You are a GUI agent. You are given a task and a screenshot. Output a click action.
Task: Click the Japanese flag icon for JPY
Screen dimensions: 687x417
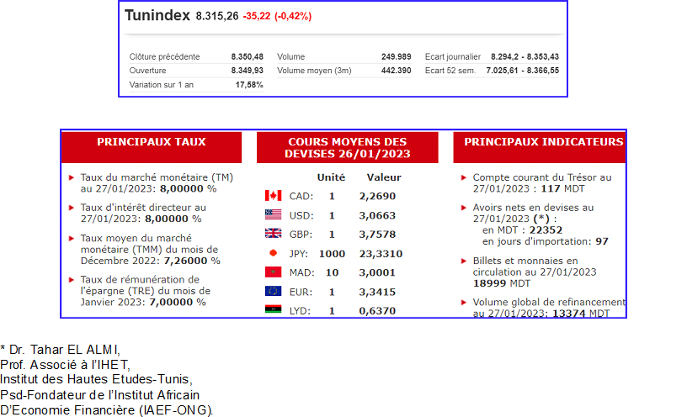pos(273,253)
